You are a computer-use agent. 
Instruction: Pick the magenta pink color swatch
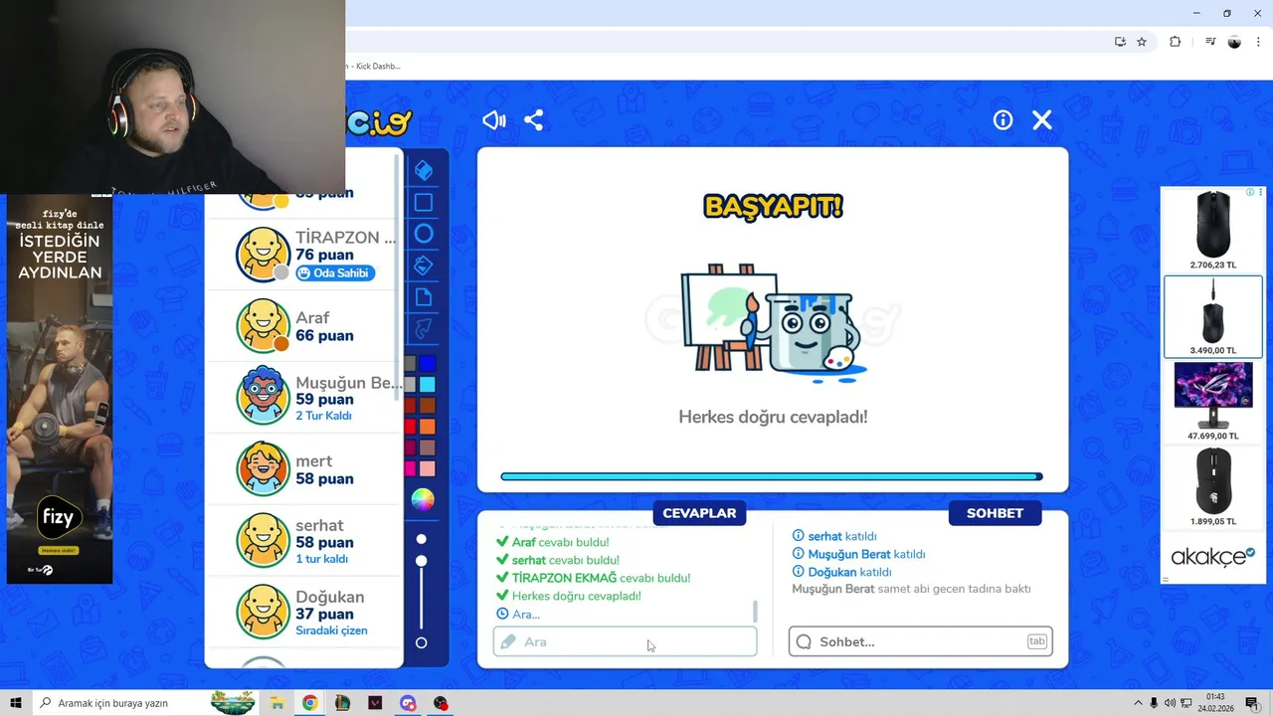[410, 468]
